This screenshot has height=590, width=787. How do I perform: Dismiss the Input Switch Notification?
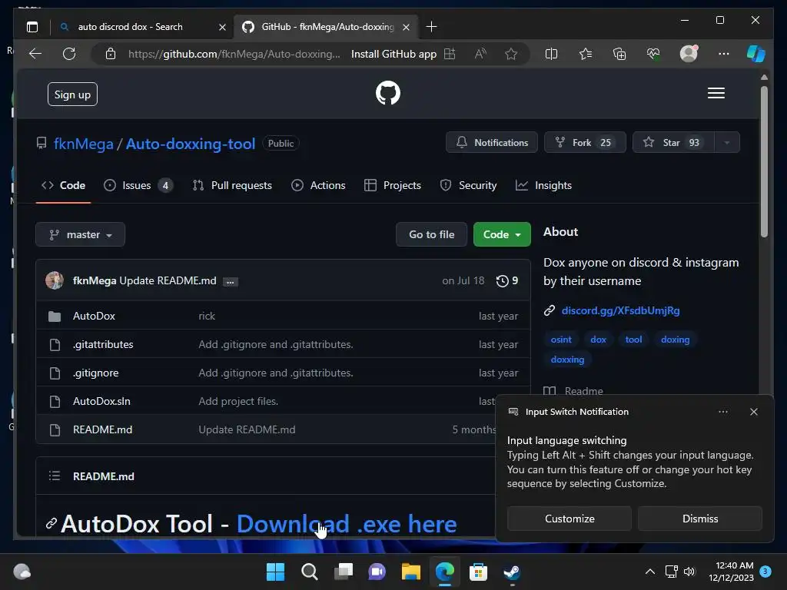pos(699,519)
